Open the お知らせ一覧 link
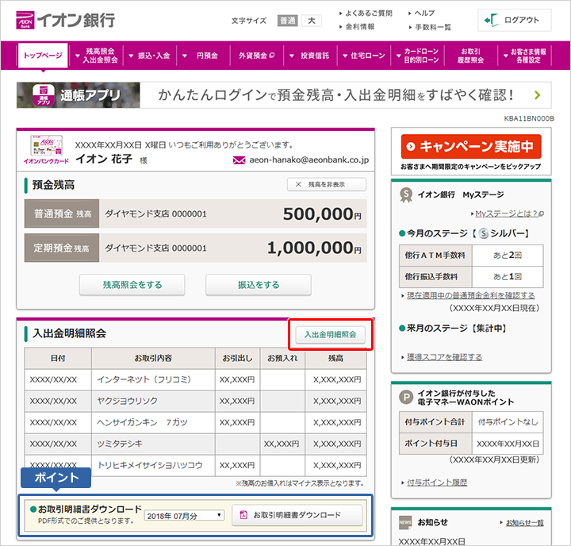 pos(525,523)
